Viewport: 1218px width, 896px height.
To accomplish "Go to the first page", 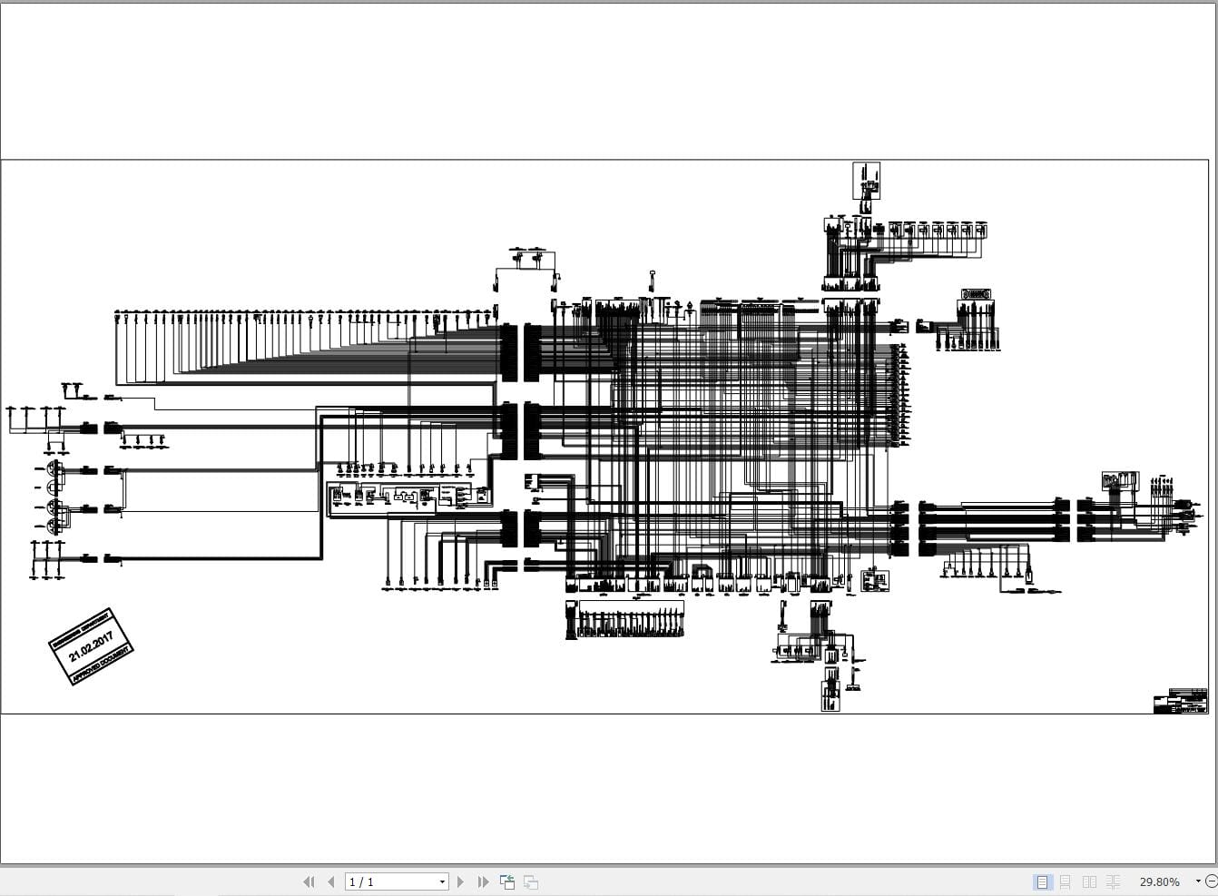I will tap(309, 881).
